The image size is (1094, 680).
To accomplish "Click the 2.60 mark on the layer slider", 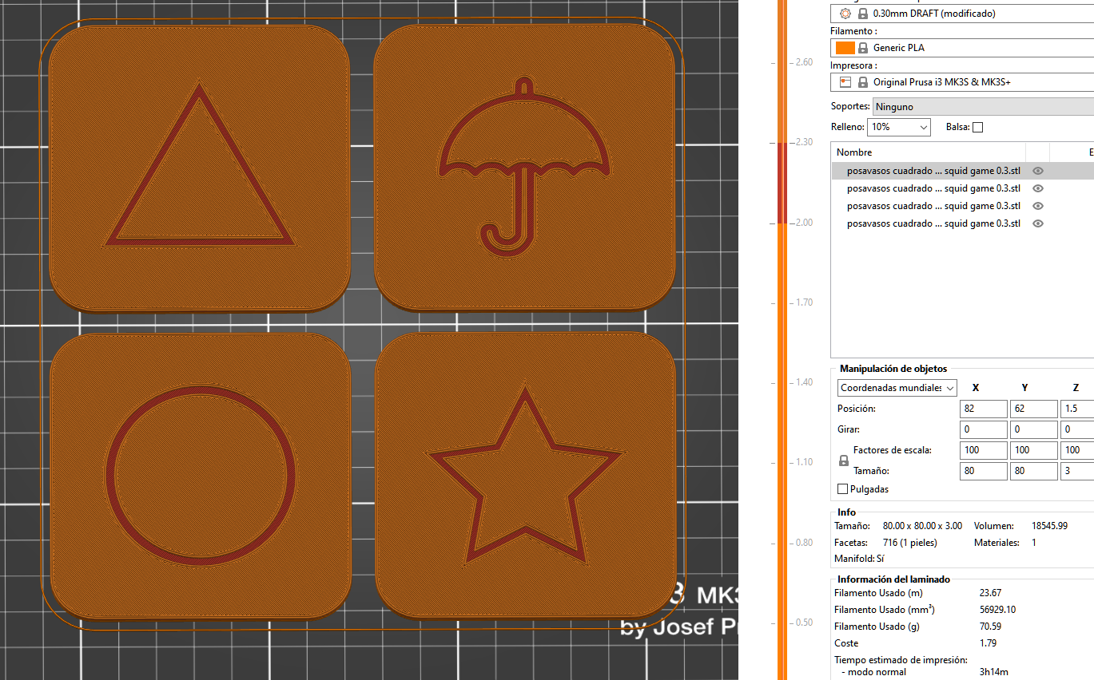I will pos(802,62).
